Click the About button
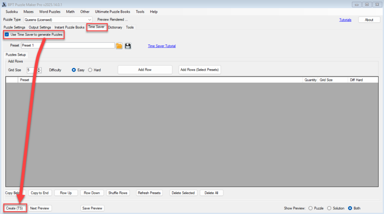The height and width of the screenshot is (214, 384). tap(369, 20)
